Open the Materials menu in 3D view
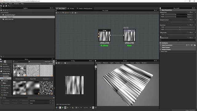 (105, 63)
